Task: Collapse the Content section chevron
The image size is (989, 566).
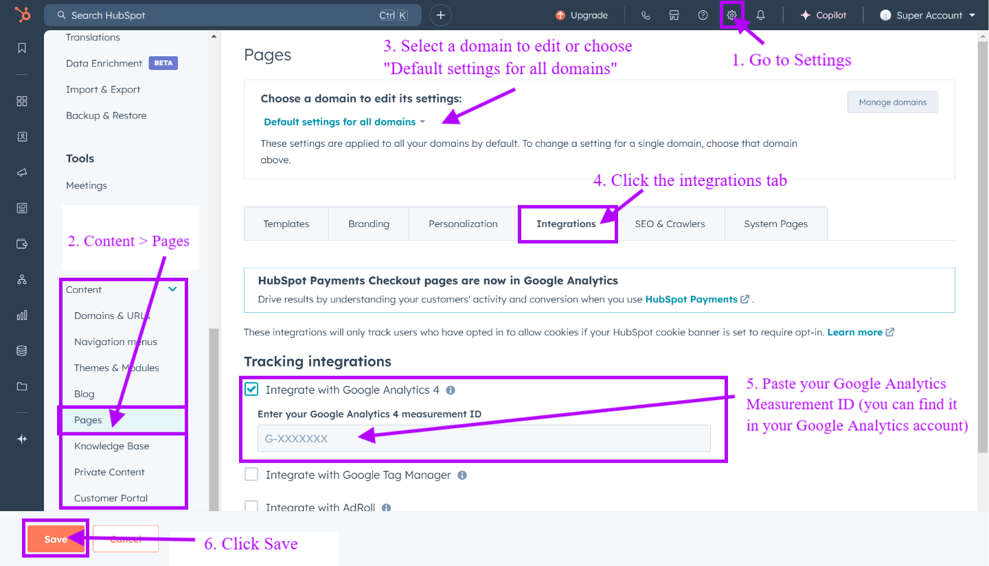Action: tap(172, 290)
